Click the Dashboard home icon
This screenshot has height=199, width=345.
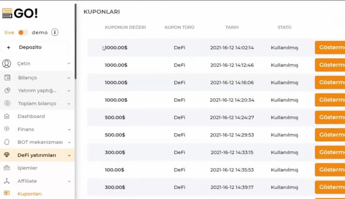click(7, 116)
